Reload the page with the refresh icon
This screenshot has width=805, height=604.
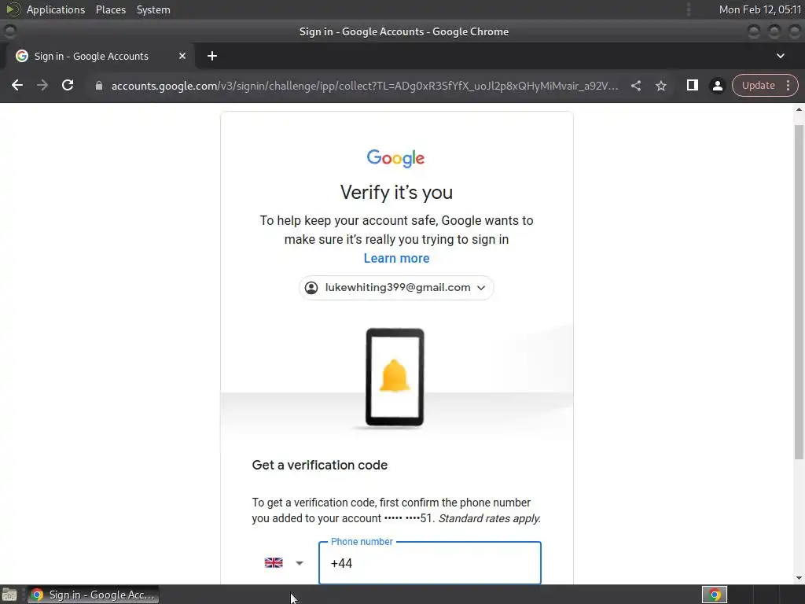(68, 85)
